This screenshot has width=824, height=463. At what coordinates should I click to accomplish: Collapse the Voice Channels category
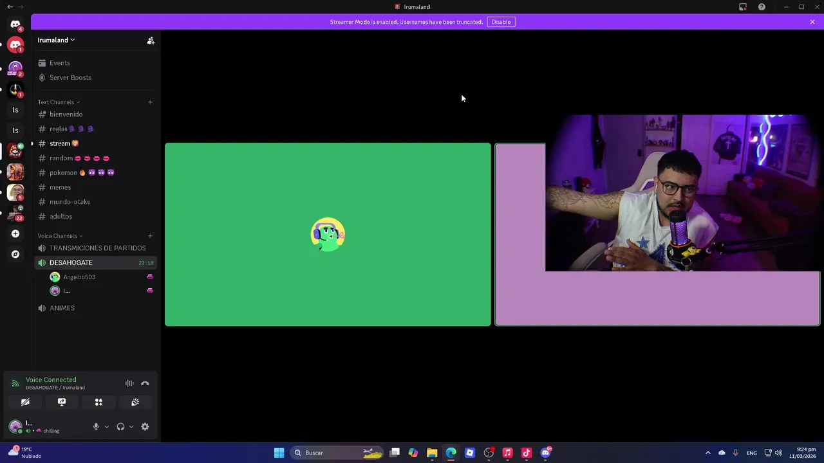60,236
